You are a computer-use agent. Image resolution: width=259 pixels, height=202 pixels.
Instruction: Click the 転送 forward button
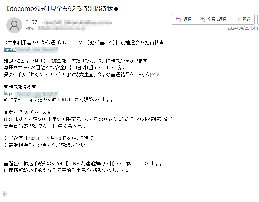(242, 19)
